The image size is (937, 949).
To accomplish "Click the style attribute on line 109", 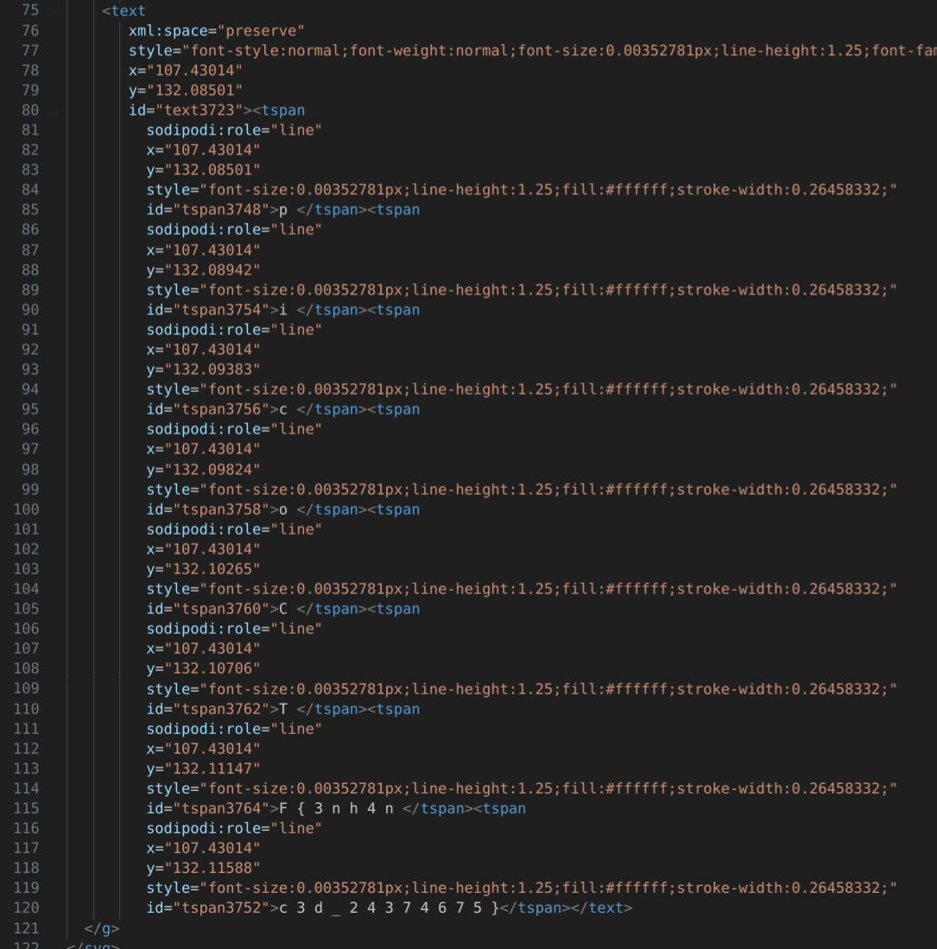I will 521,689.
